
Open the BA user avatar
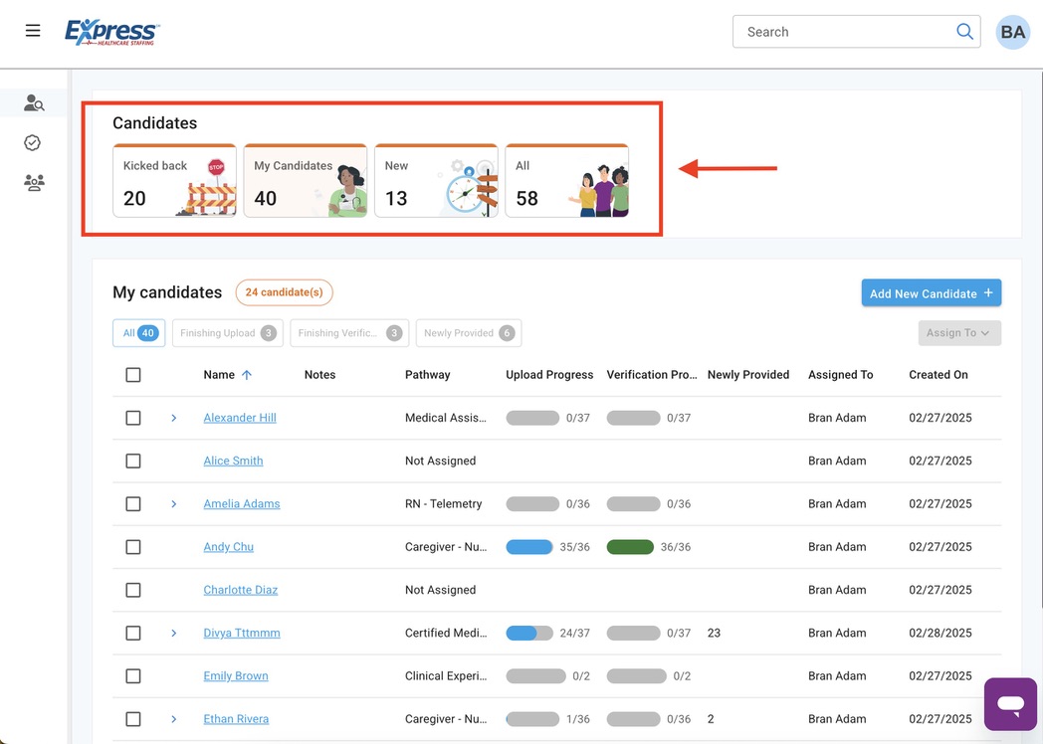pyautogui.click(x=1012, y=32)
